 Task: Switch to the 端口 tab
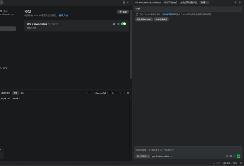22,93
